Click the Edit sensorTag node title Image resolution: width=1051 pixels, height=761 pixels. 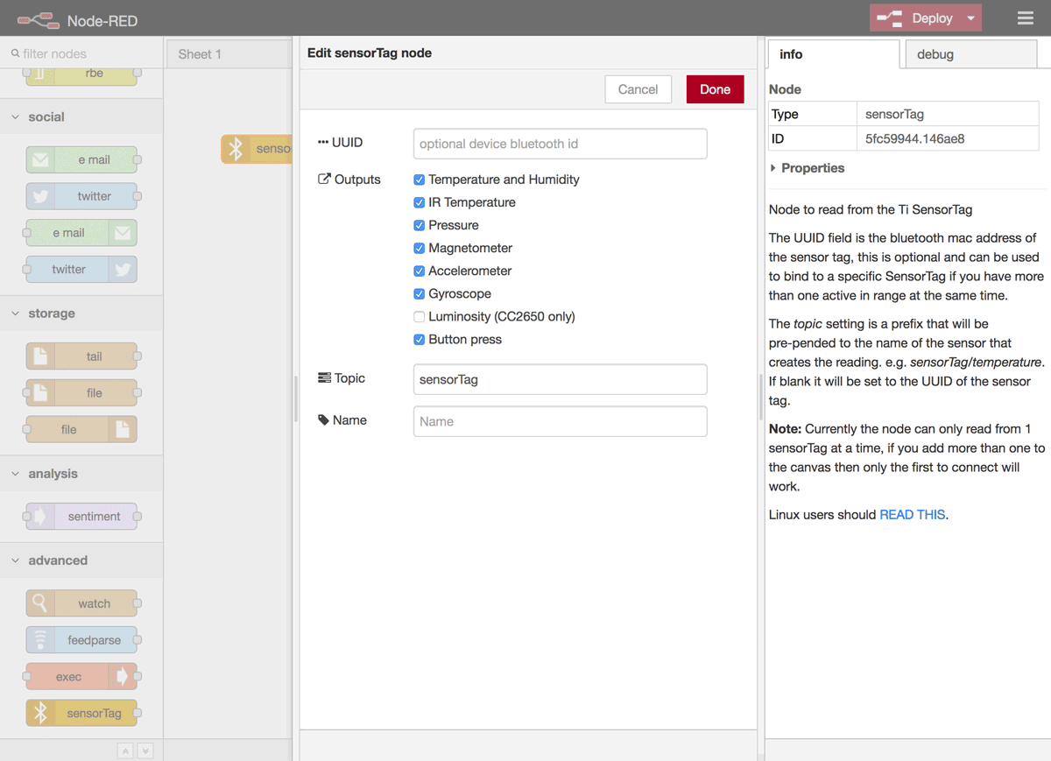coord(370,53)
